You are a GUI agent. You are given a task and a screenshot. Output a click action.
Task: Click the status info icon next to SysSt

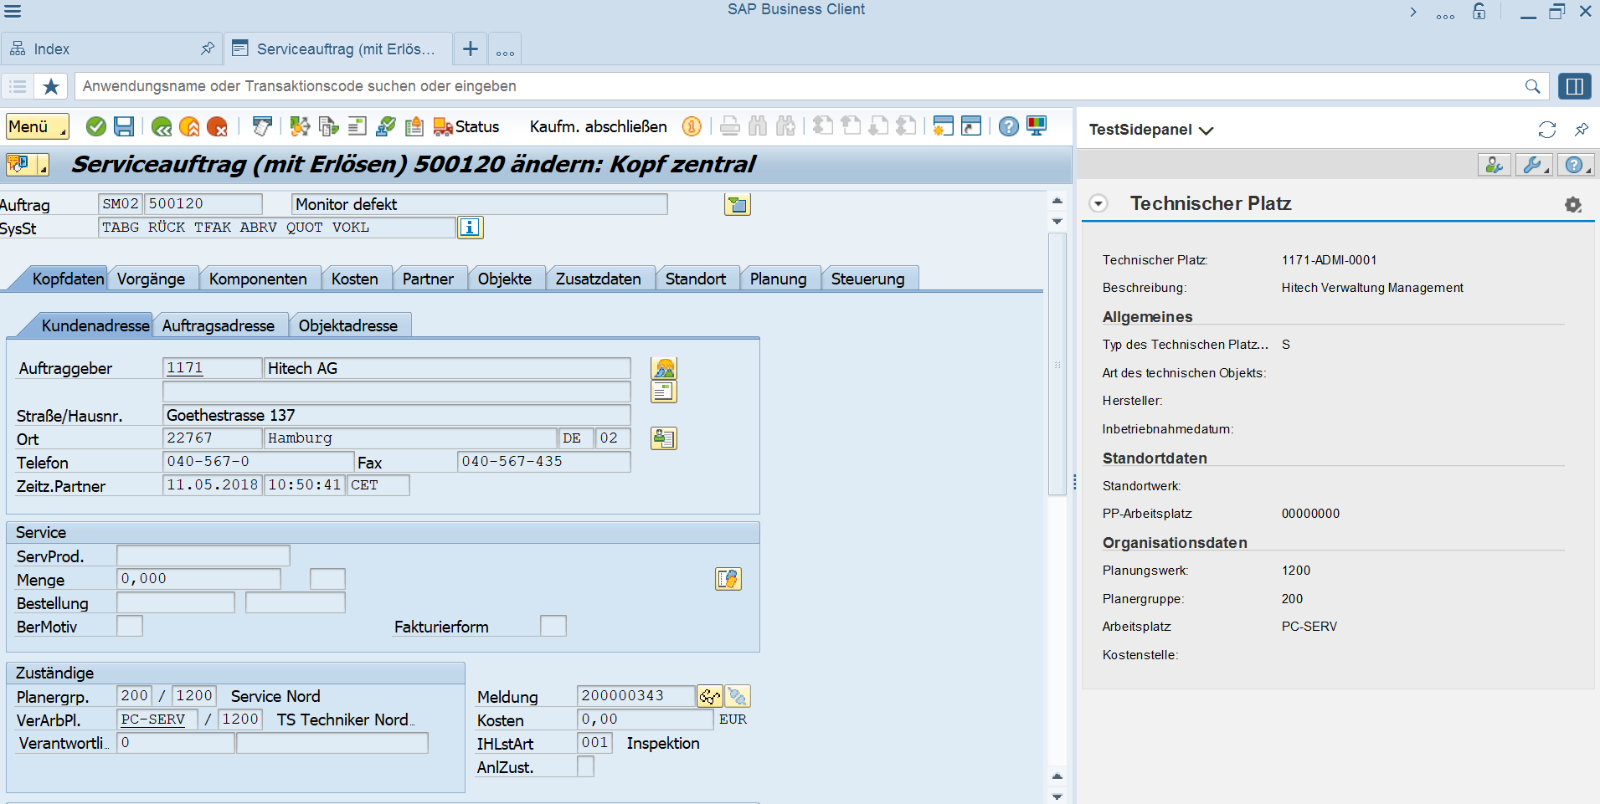(x=471, y=228)
